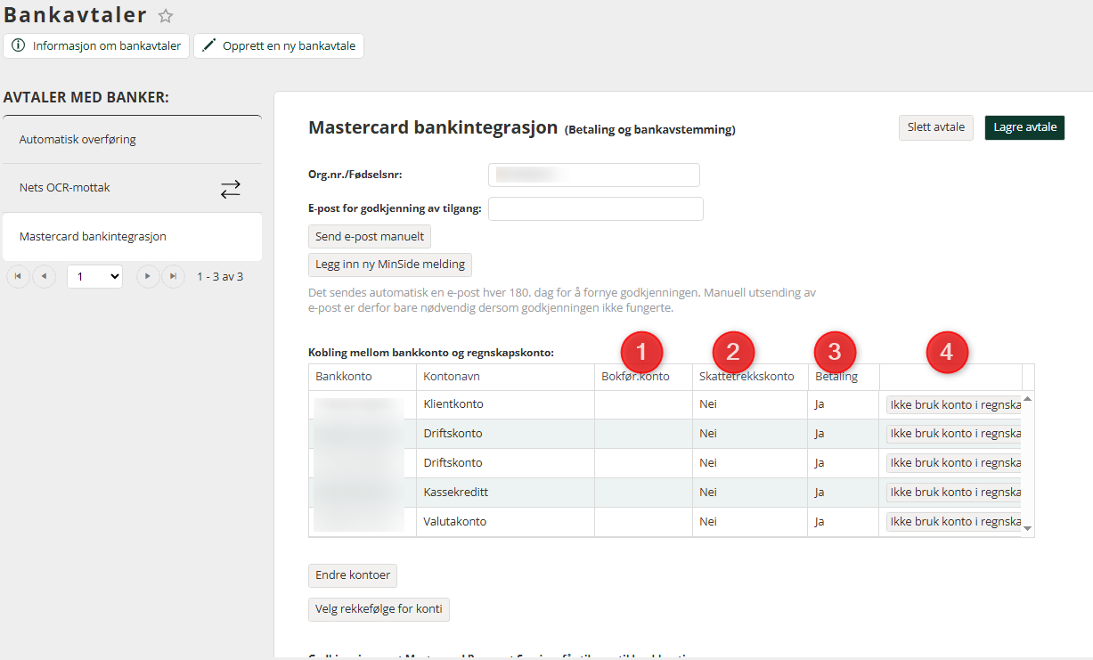
Task: Go to next page in pager
Action: (x=148, y=277)
